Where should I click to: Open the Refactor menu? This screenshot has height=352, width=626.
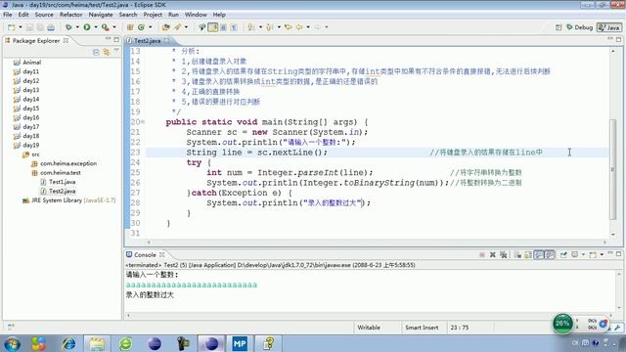(x=71, y=15)
